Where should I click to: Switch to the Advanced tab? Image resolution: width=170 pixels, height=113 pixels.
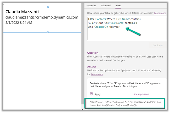tap(106, 5)
